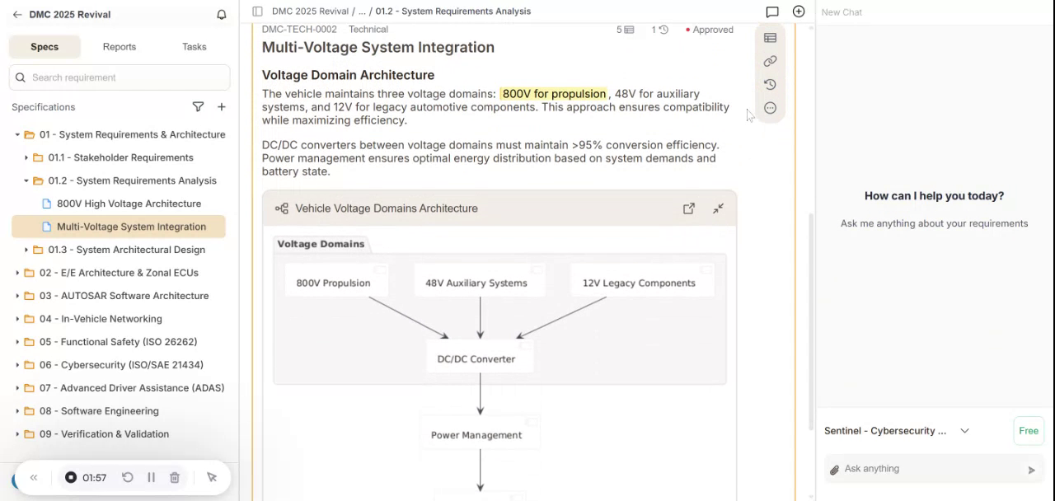Expand the 02 - E/E Architecture folder
This screenshot has height=501, width=1055.
click(17, 273)
